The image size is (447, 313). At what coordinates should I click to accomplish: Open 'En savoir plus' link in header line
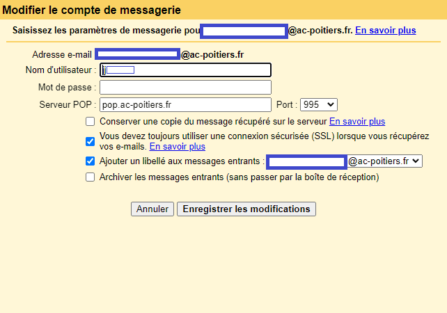pos(386,30)
